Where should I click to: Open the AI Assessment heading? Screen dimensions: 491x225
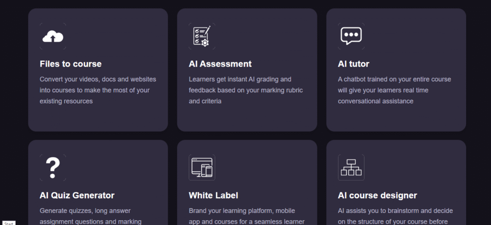click(x=220, y=64)
